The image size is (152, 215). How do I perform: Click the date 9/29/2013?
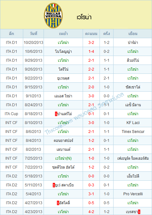33,60
